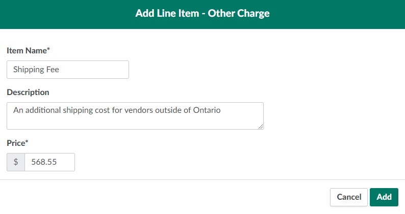Click the Description label
Screen dimensions: 405x214
[x=28, y=92]
